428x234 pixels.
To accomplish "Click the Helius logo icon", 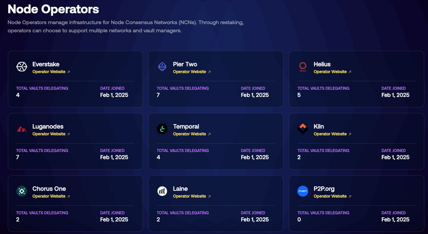I will coord(303,67).
